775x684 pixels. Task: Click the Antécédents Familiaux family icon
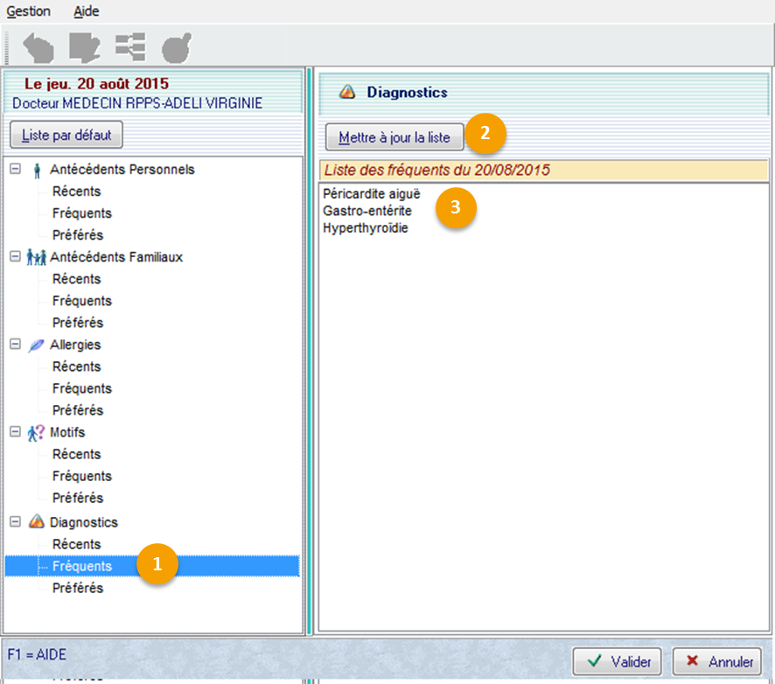(36, 257)
